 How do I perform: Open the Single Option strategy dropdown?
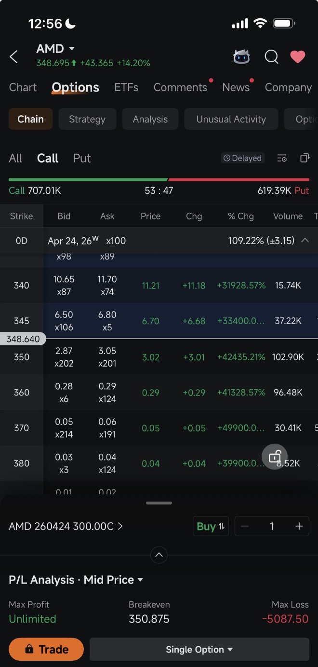click(x=199, y=649)
